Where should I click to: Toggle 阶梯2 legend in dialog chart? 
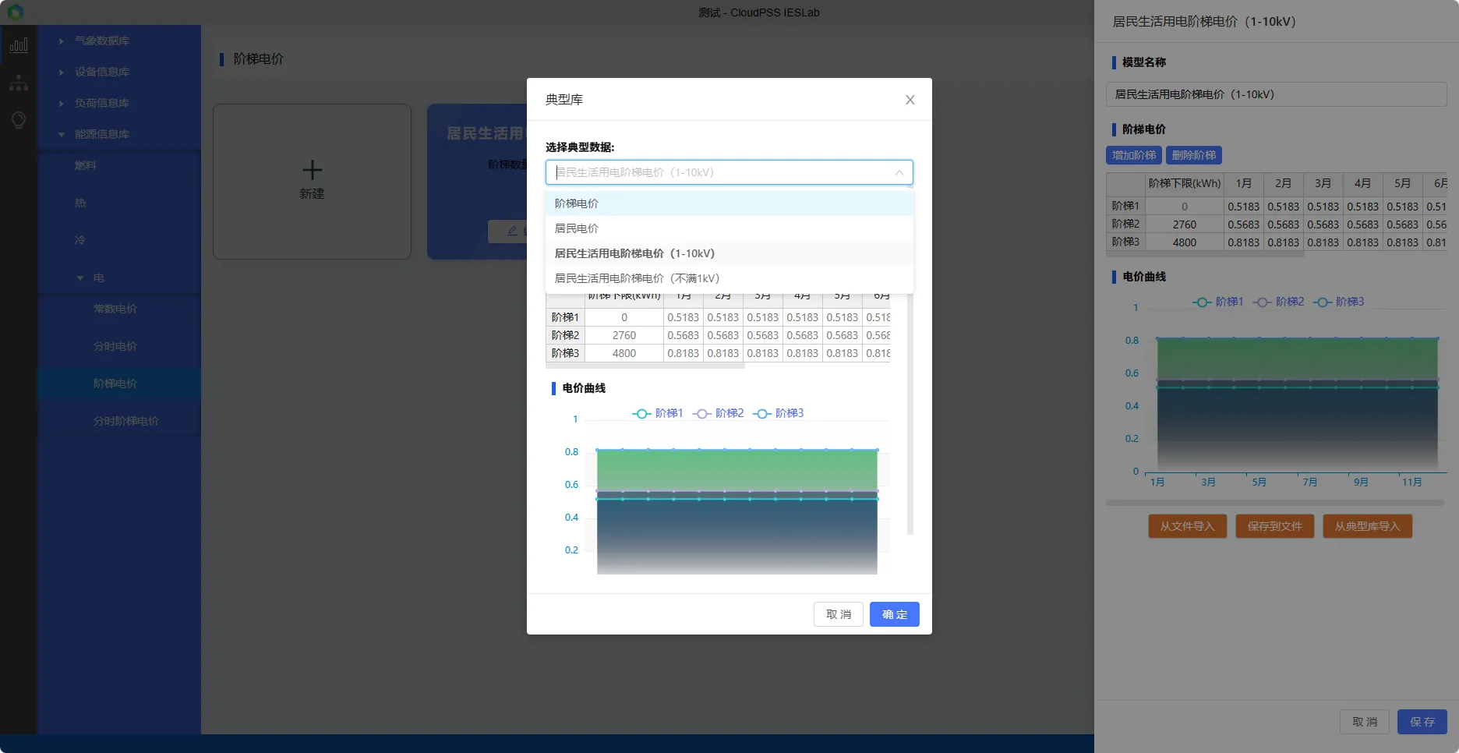point(718,413)
